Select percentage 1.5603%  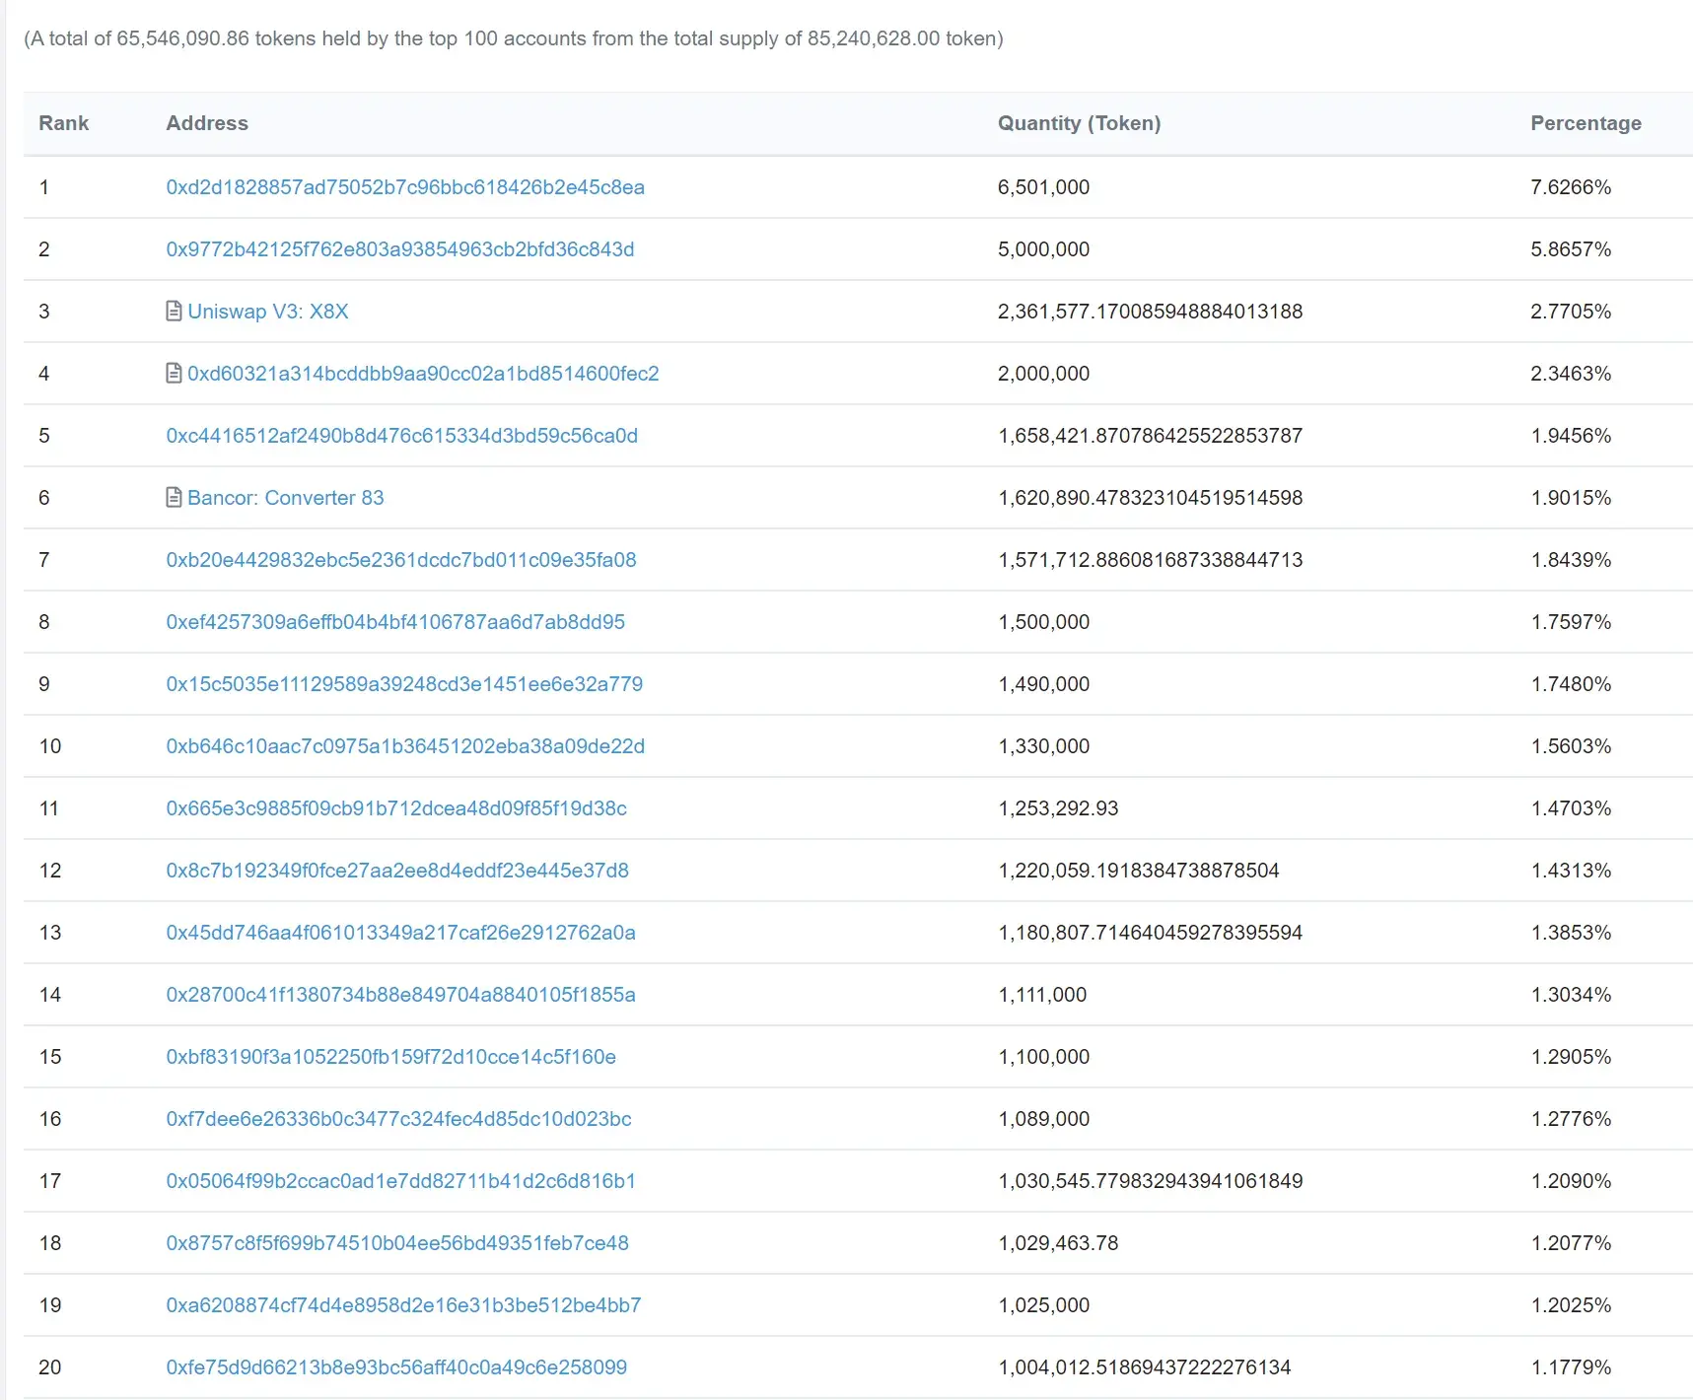pos(1571,746)
